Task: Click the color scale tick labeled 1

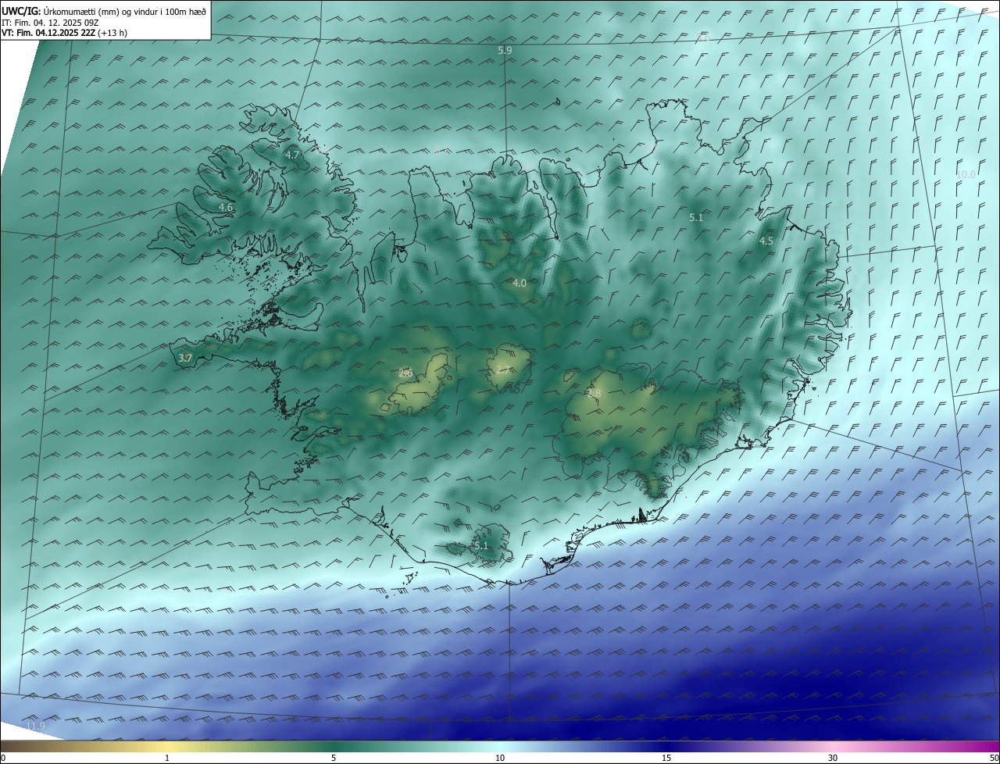Action: [167, 758]
